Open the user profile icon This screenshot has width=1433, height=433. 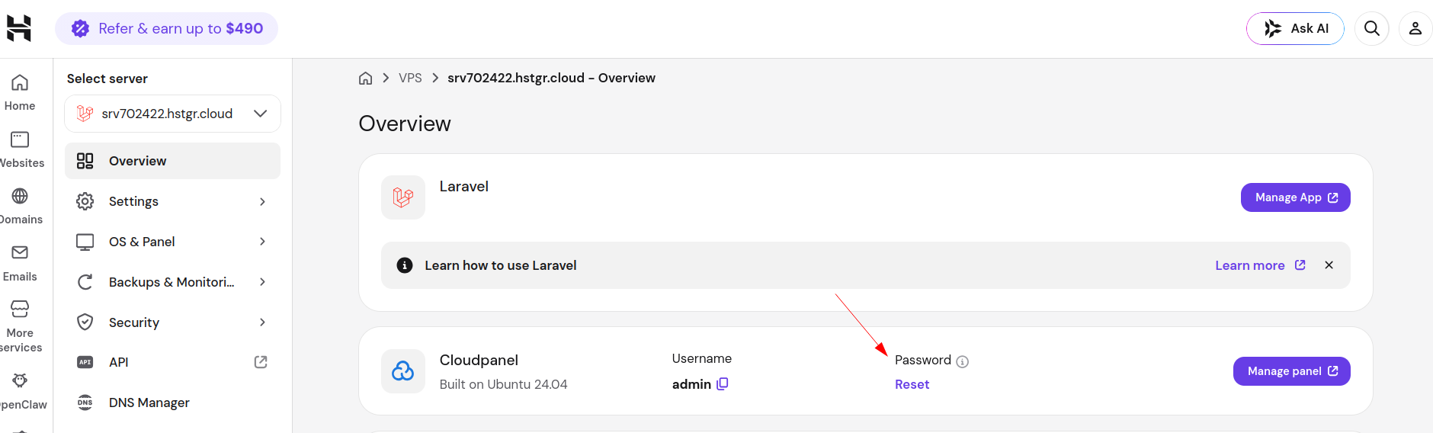[x=1415, y=29]
